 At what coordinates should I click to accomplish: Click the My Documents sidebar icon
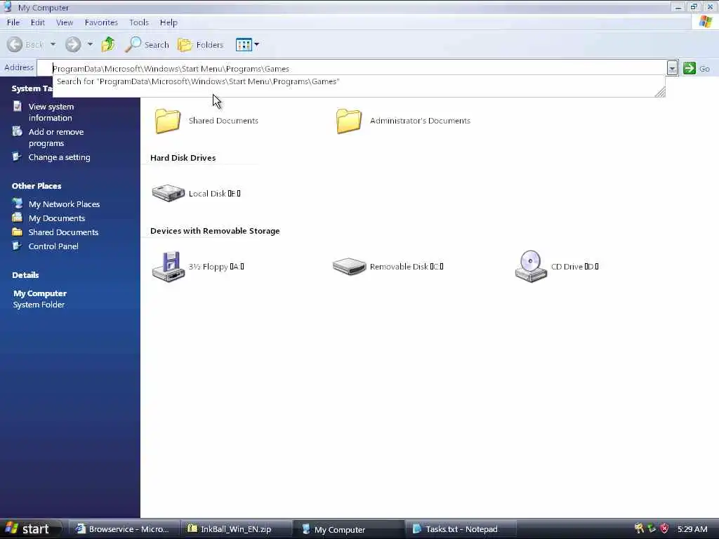18,218
